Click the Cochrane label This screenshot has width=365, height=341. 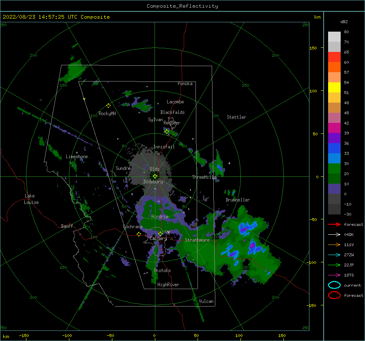(x=133, y=227)
